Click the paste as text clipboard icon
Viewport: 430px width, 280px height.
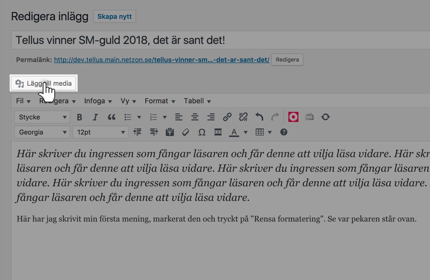click(170, 132)
